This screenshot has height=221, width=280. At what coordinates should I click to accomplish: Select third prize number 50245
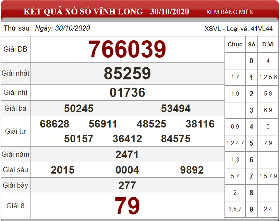[79, 108]
